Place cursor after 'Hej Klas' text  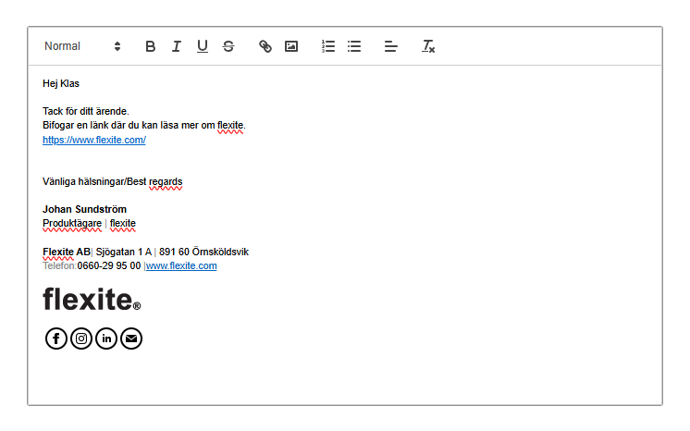[x=80, y=83]
